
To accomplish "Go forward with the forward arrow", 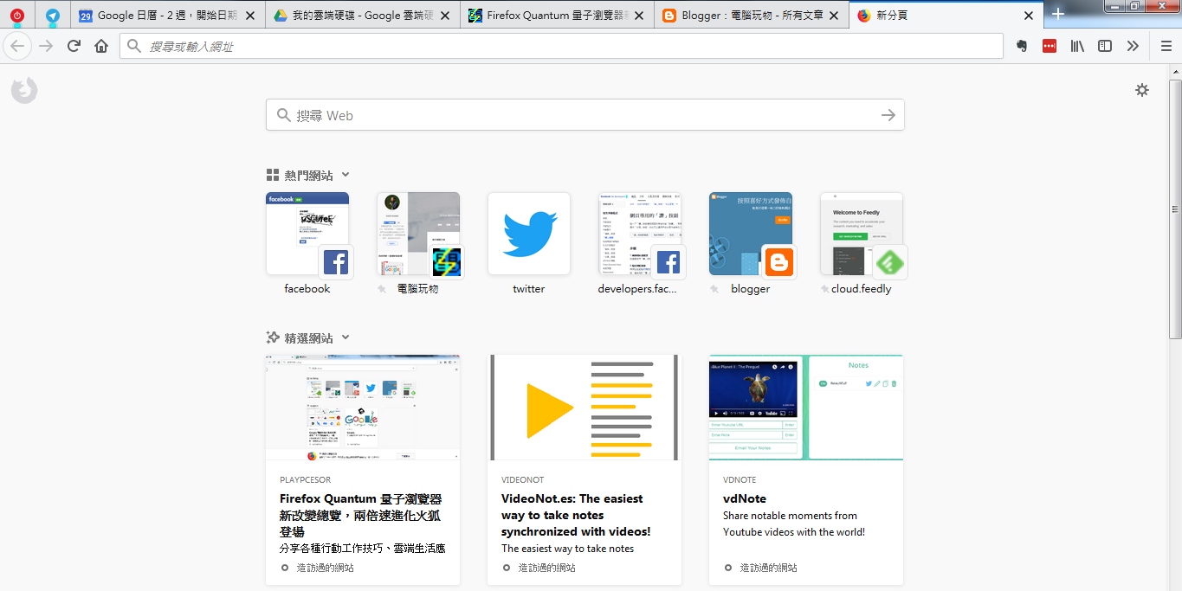I will (46, 46).
